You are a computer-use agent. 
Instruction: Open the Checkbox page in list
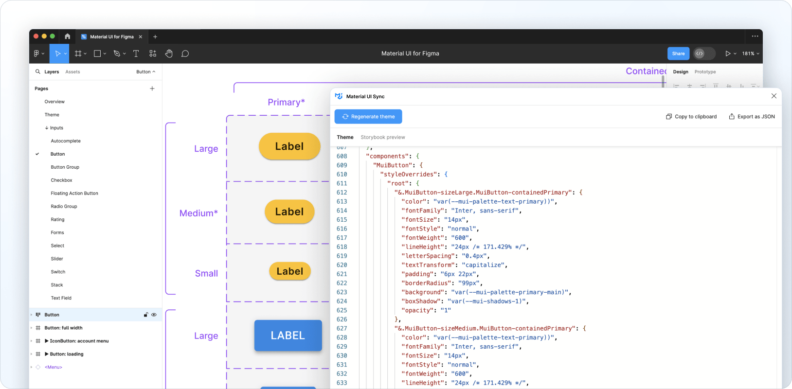(61, 180)
